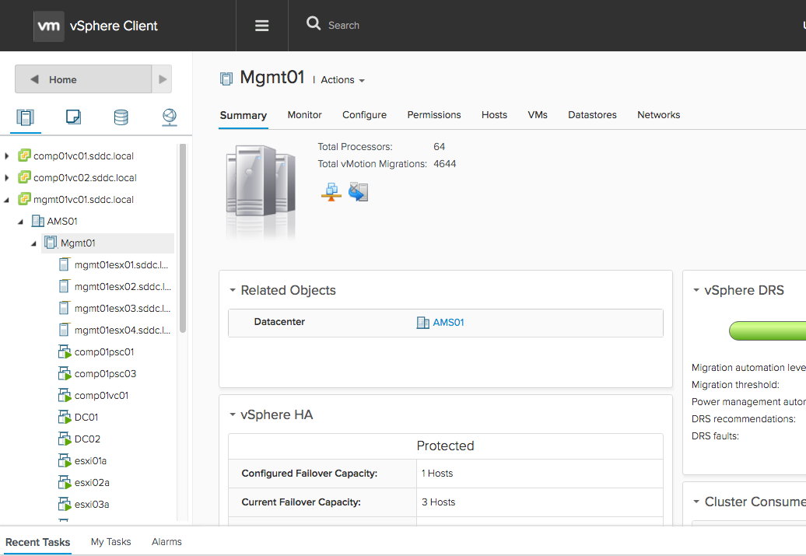This screenshot has height=556, width=806.
Task: Click the vSphere Client title text
Action: tap(114, 26)
